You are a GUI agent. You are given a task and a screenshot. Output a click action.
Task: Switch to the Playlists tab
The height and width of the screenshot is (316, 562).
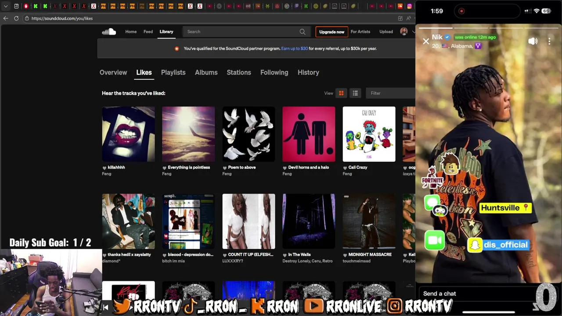(173, 72)
